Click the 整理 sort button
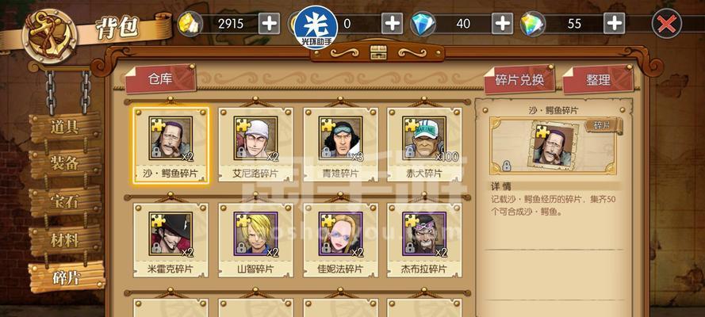Image resolution: width=705 pixels, height=317 pixels. pos(598,80)
